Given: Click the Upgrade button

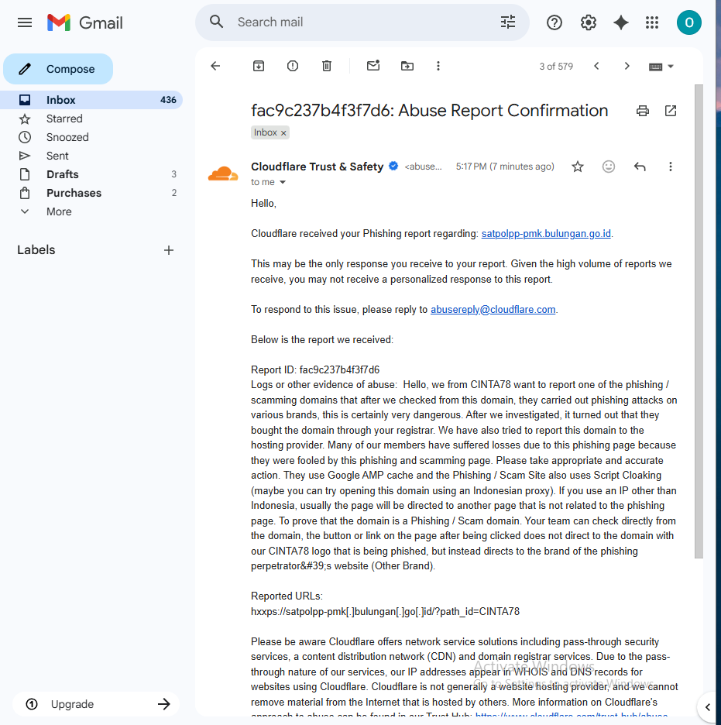Looking at the screenshot, I should coord(96,704).
